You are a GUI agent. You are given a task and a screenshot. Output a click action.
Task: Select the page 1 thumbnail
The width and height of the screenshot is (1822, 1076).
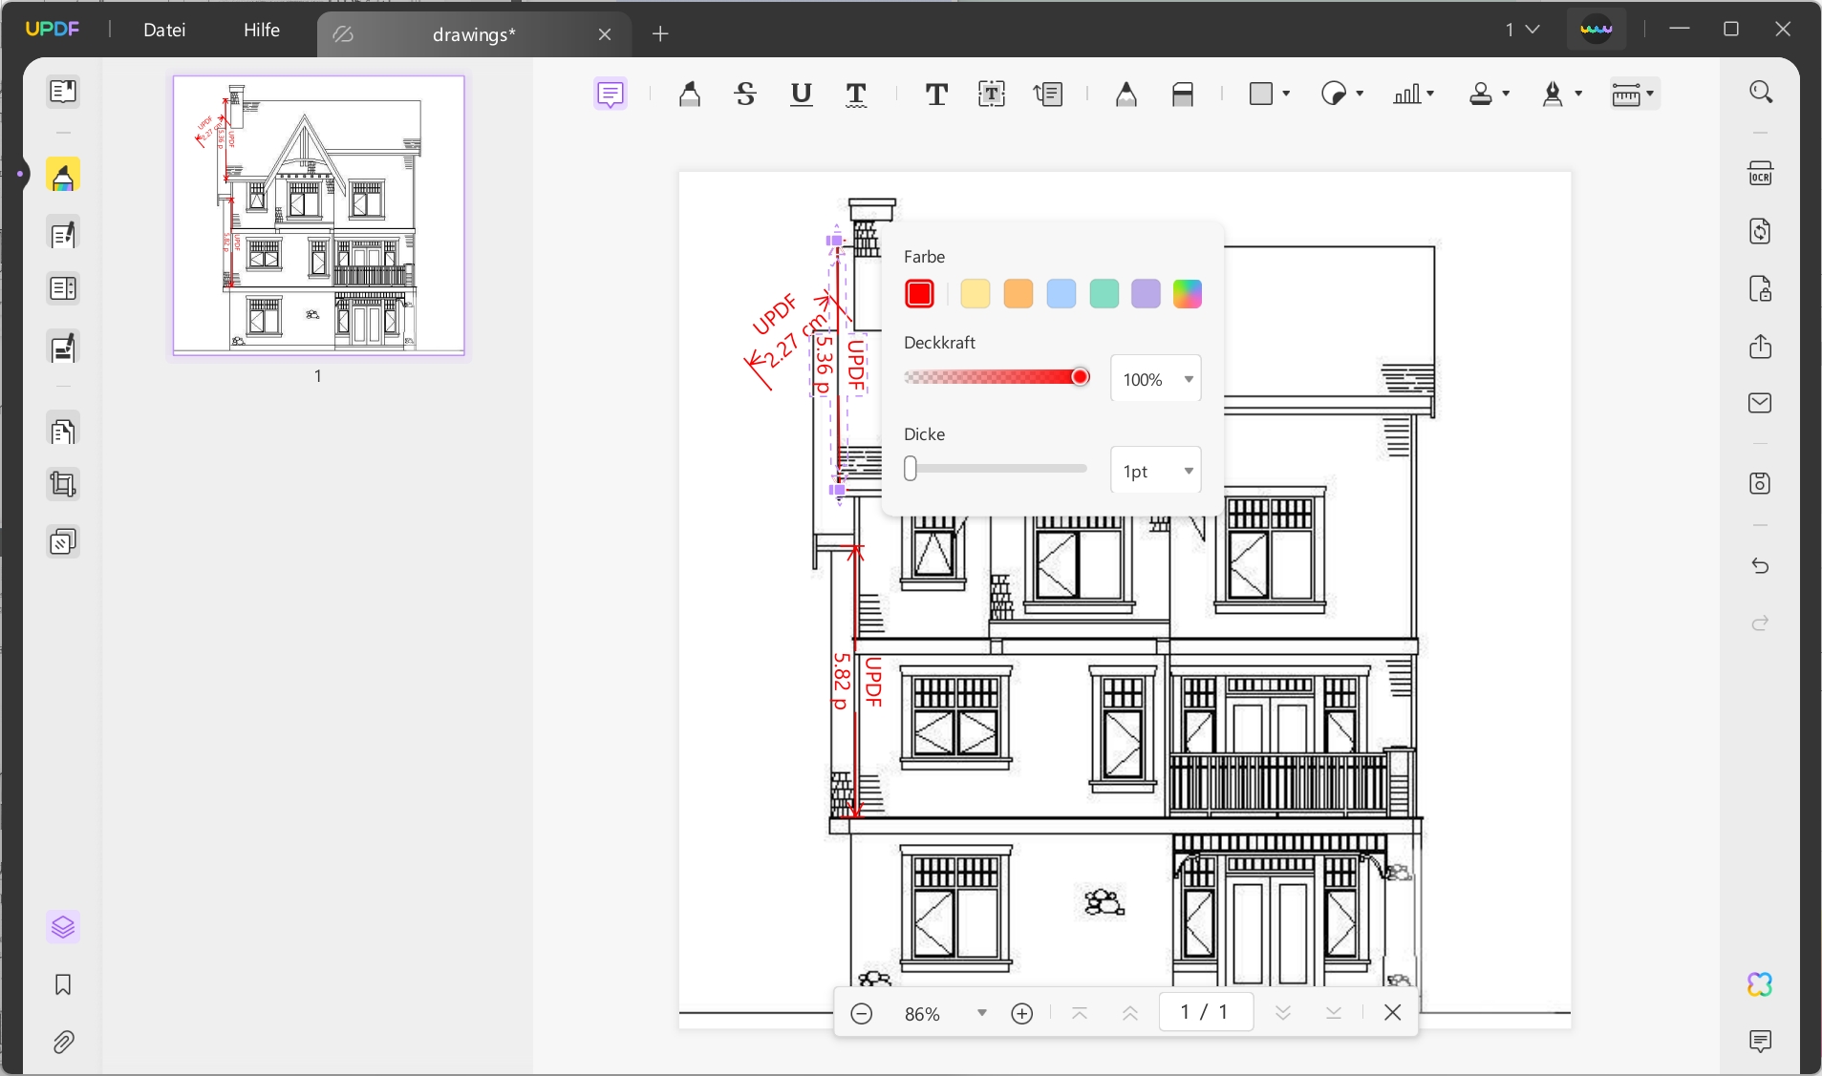(x=318, y=216)
